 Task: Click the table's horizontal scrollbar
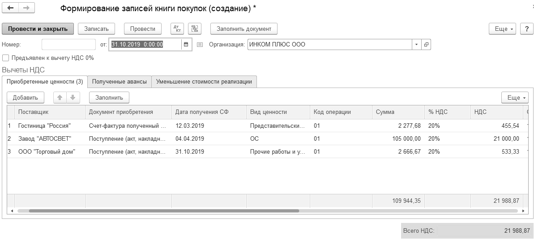(x=163, y=210)
